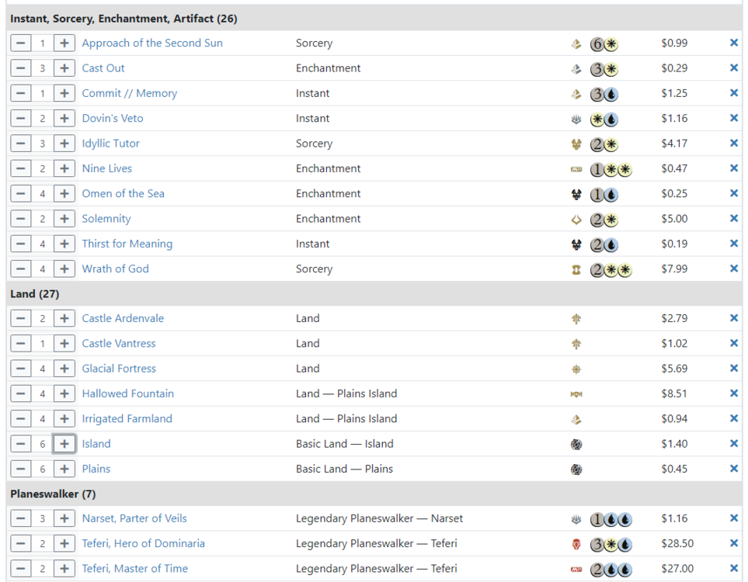Click the Castle Ardenvale card name

[123, 318]
